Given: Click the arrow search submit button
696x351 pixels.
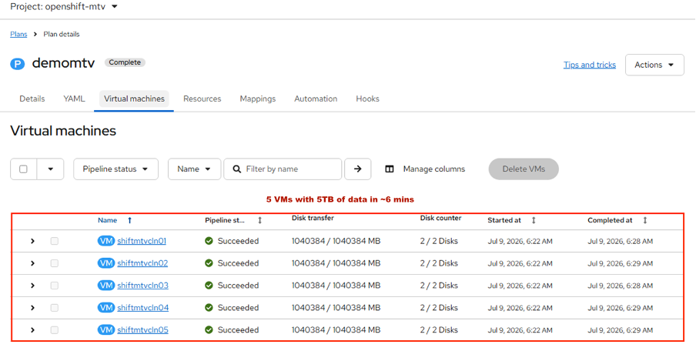Looking at the screenshot, I should coord(358,169).
